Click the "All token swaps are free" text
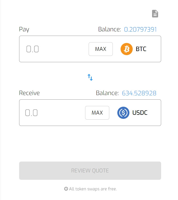This screenshot has height=200, width=178. [x=93, y=189]
